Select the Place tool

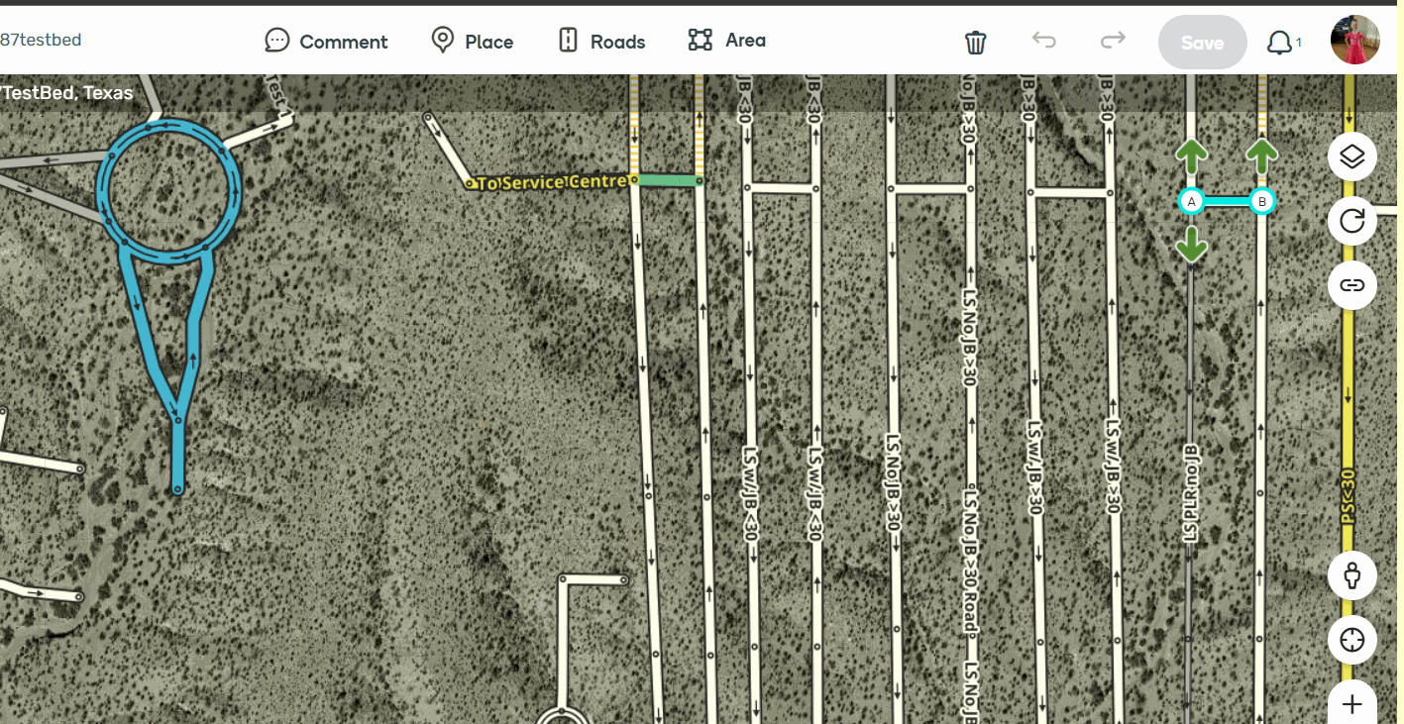click(x=472, y=41)
